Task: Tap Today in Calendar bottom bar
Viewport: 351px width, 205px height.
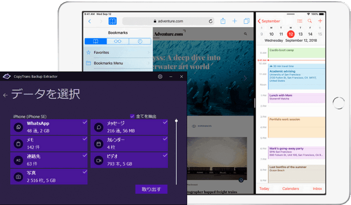Action: click(264, 189)
